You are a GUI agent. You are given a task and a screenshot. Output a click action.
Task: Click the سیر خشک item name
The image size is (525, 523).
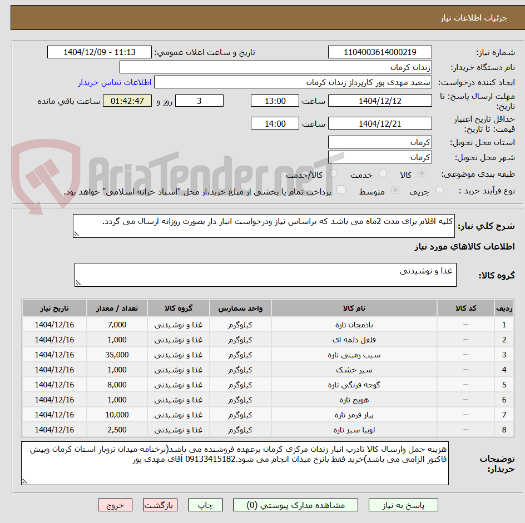(x=354, y=370)
